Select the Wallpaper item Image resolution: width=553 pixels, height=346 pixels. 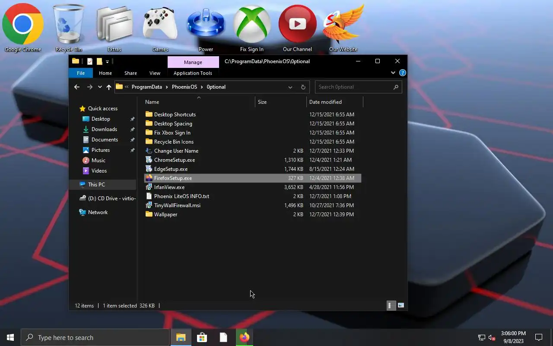point(253,215)
